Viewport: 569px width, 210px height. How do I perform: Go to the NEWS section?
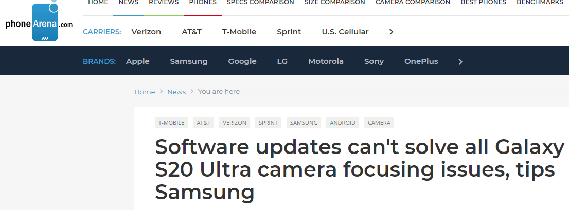coord(129,3)
